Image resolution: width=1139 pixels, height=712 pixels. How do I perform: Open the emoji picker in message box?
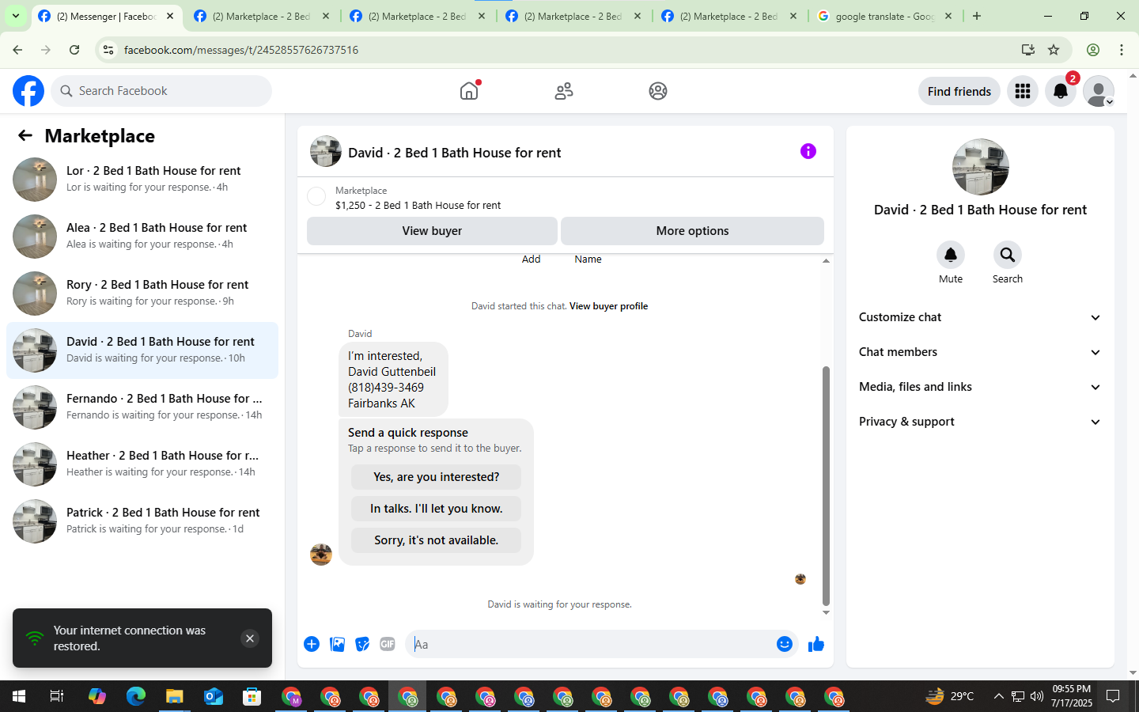click(785, 644)
